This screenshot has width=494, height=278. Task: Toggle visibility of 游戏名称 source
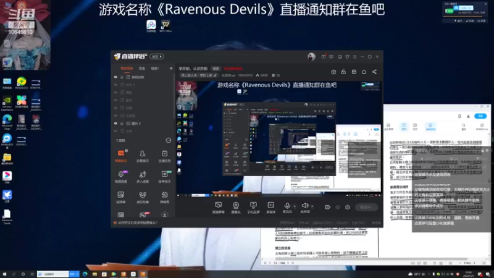click(115, 77)
